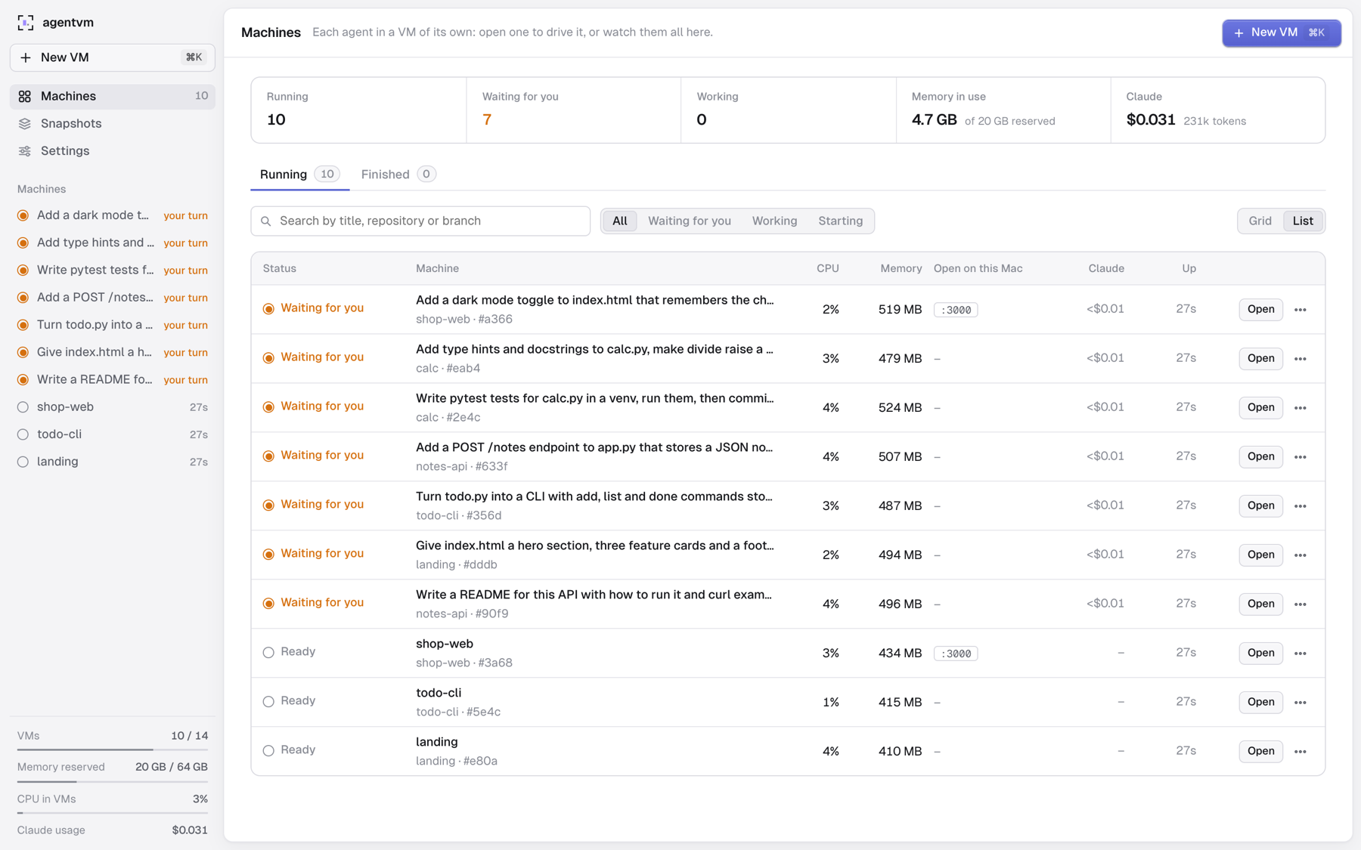This screenshot has height=850, width=1361.
Task: Open Settings in the sidebar
Action: 113,151
